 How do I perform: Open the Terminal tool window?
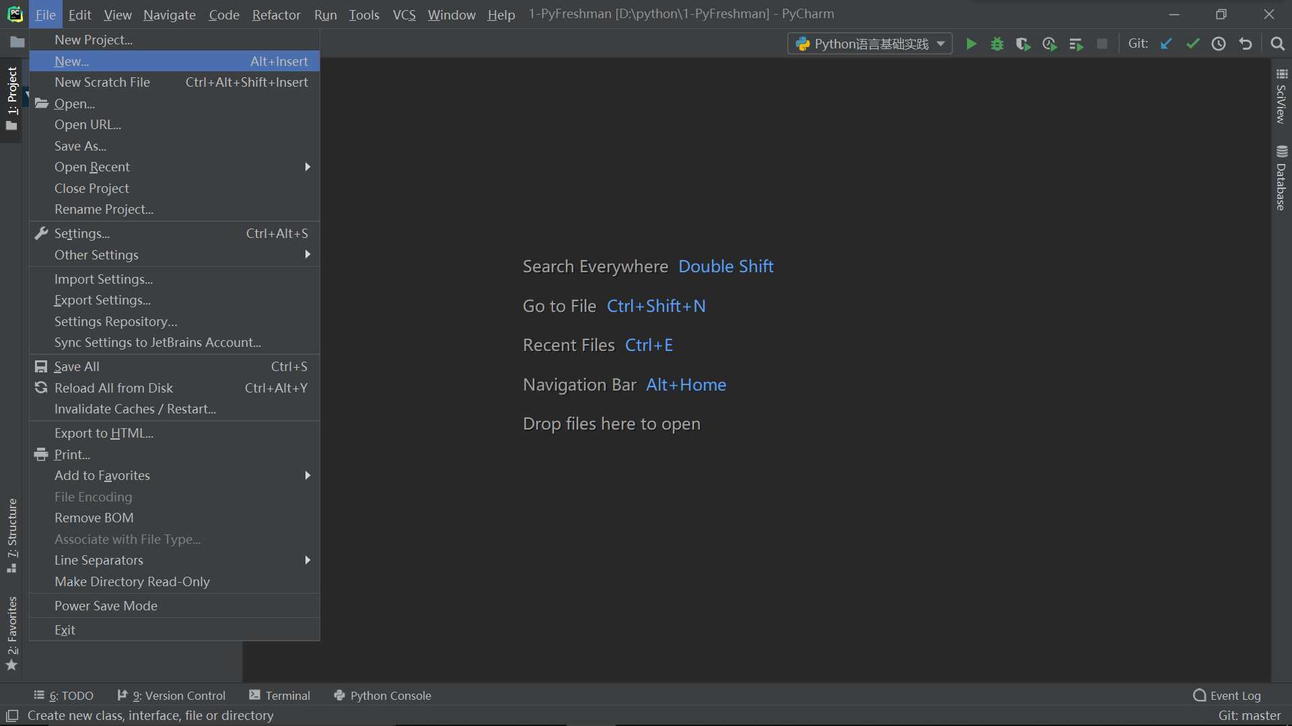coord(280,696)
